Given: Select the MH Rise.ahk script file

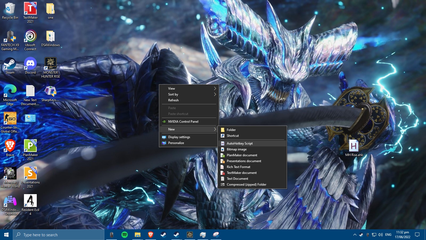Looking at the screenshot, I should [x=354, y=148].
